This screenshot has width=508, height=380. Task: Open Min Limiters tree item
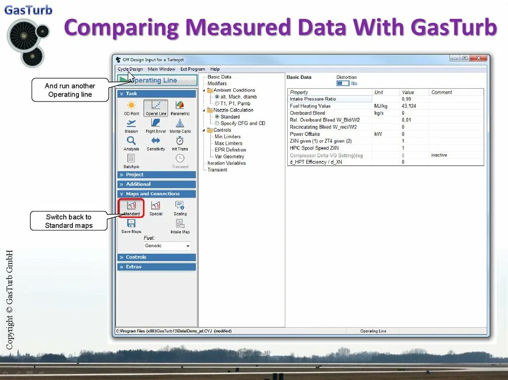click(x=227, y=137)
